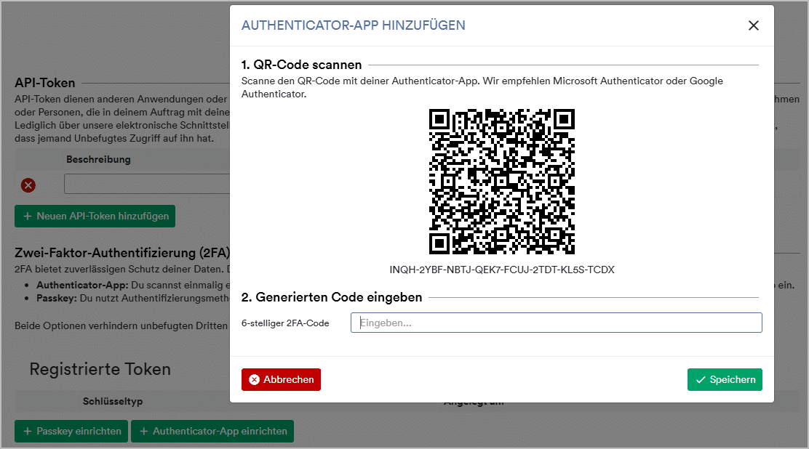This screenshot has height=449, width=809.
Task: Click Authenticator-App einrichten button
Action: [212, 431]
